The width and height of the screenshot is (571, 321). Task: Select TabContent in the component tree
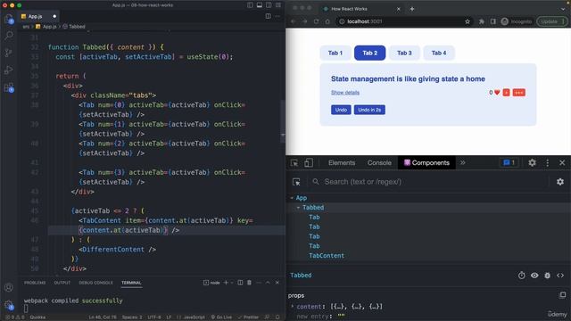coord(327,256)
